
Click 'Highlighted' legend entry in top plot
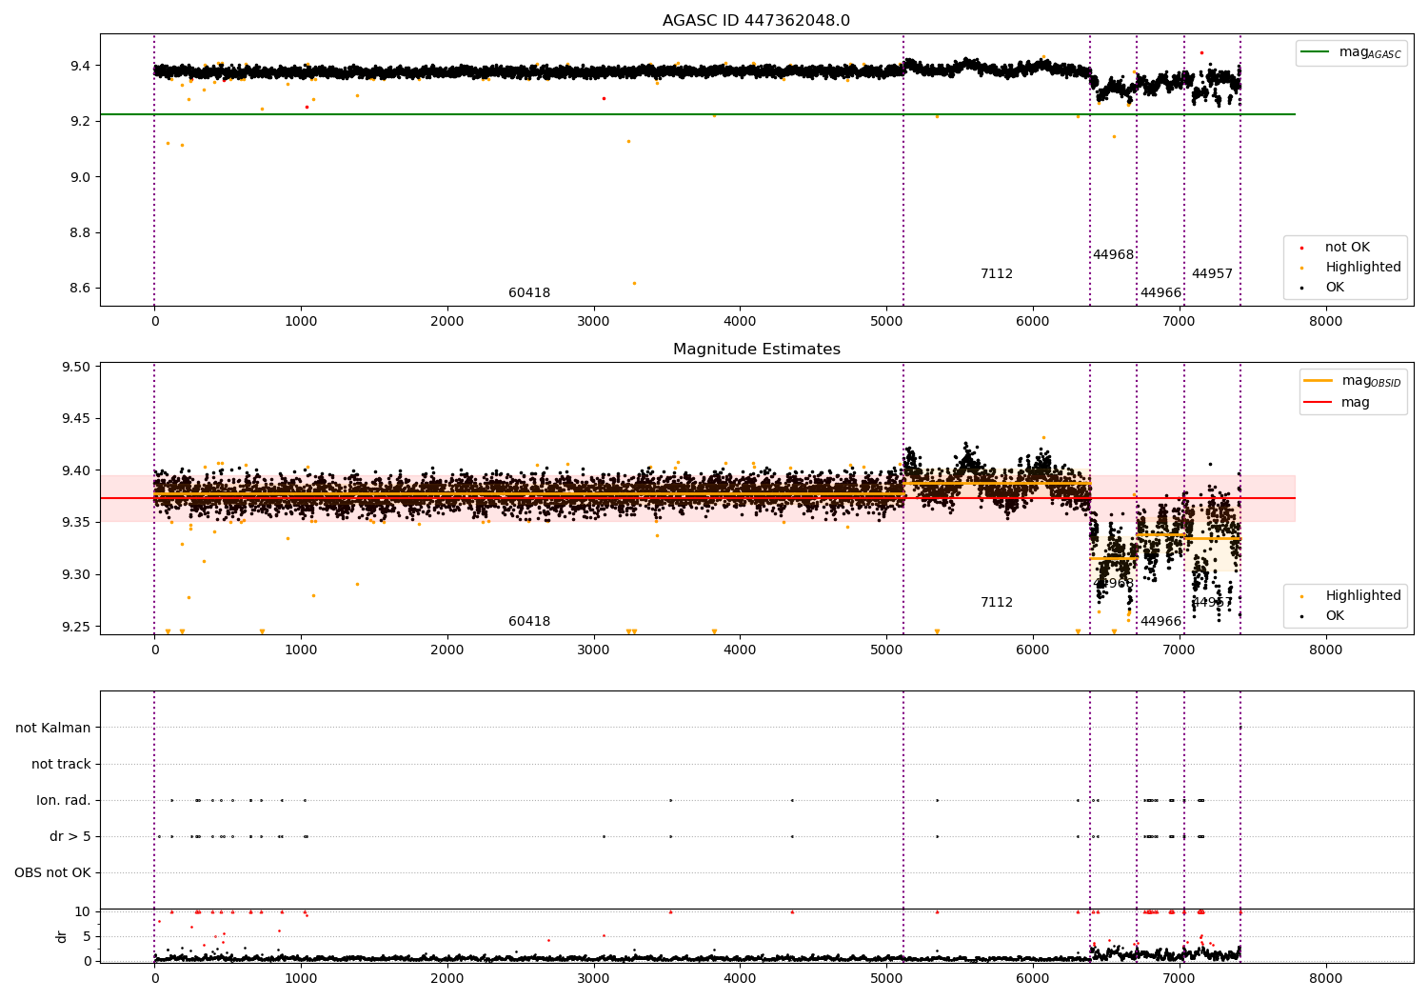1362,268
